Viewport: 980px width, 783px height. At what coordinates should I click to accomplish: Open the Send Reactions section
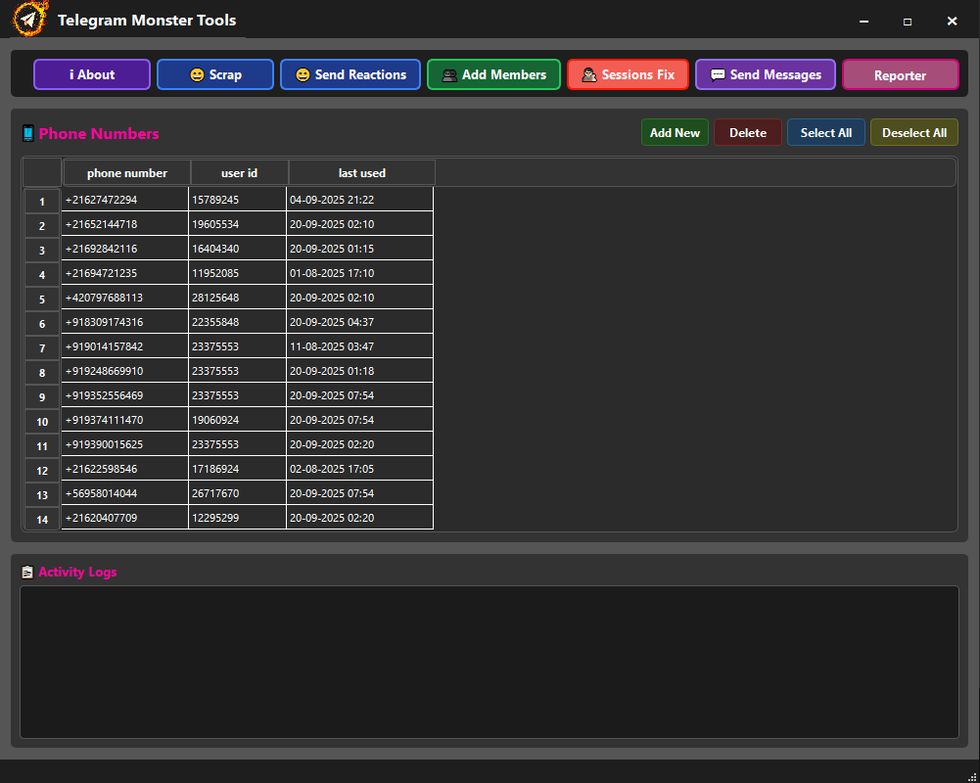pyautogui.click(x=350, y=74)
